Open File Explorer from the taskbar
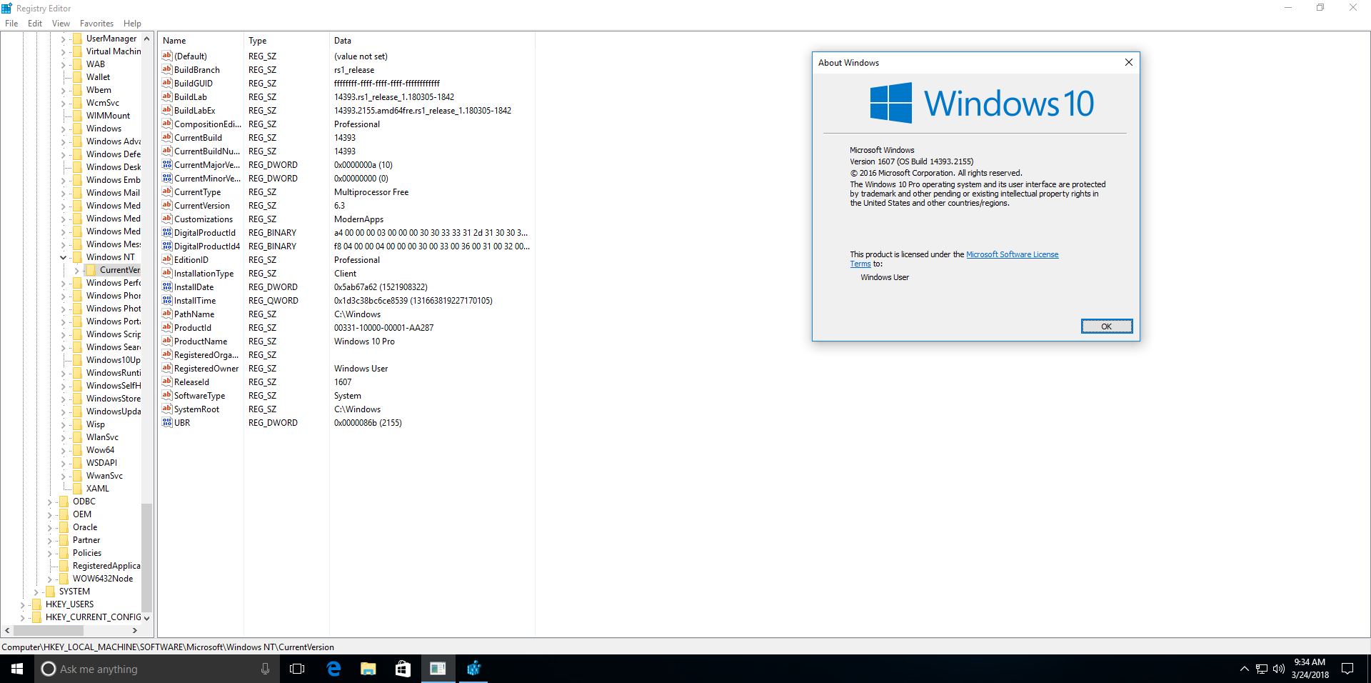The width and height of the screenshot is (1371, 683). [368, 669]
